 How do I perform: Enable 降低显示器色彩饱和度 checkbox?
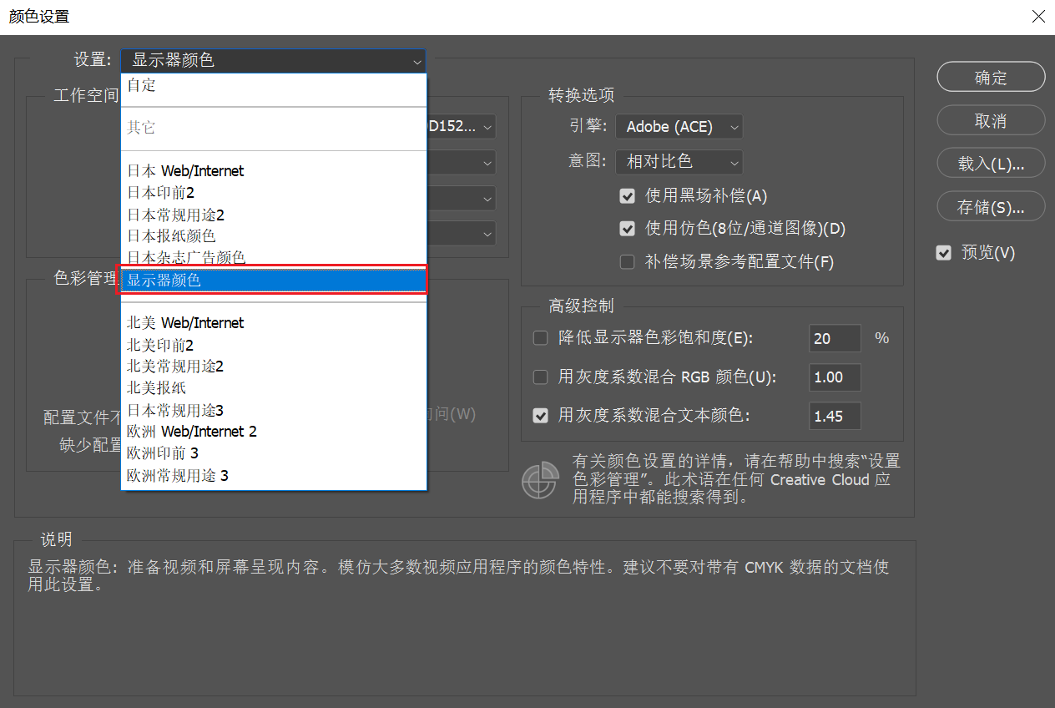[x=540, y=338]
